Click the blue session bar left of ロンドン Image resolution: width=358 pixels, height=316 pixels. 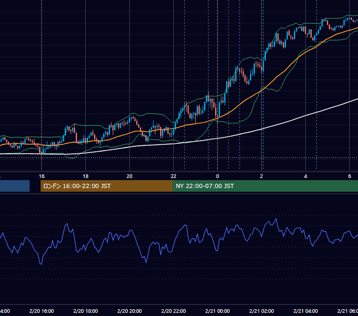(x=15, y=186)
